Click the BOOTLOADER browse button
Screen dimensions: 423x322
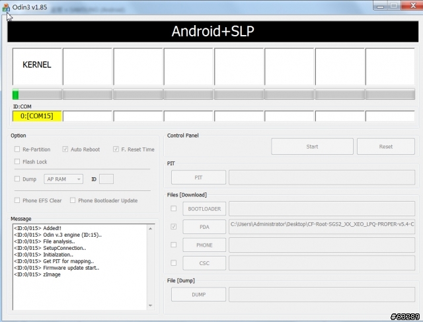204,209
